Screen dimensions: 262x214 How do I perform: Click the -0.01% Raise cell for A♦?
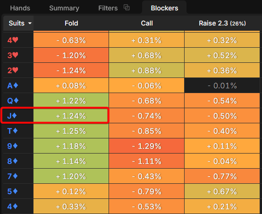pyautogui.click(x=222, y=86)
